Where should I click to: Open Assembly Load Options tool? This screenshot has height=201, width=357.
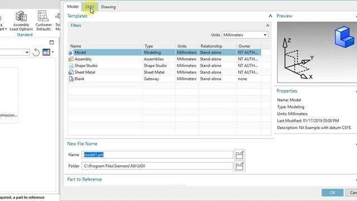[x=21, y=21]
